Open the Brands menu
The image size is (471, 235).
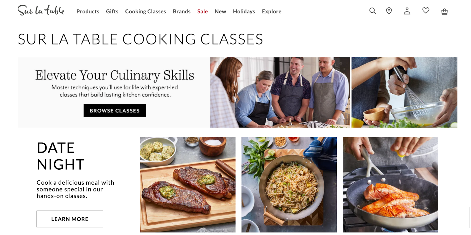click(x=182, y=11)
